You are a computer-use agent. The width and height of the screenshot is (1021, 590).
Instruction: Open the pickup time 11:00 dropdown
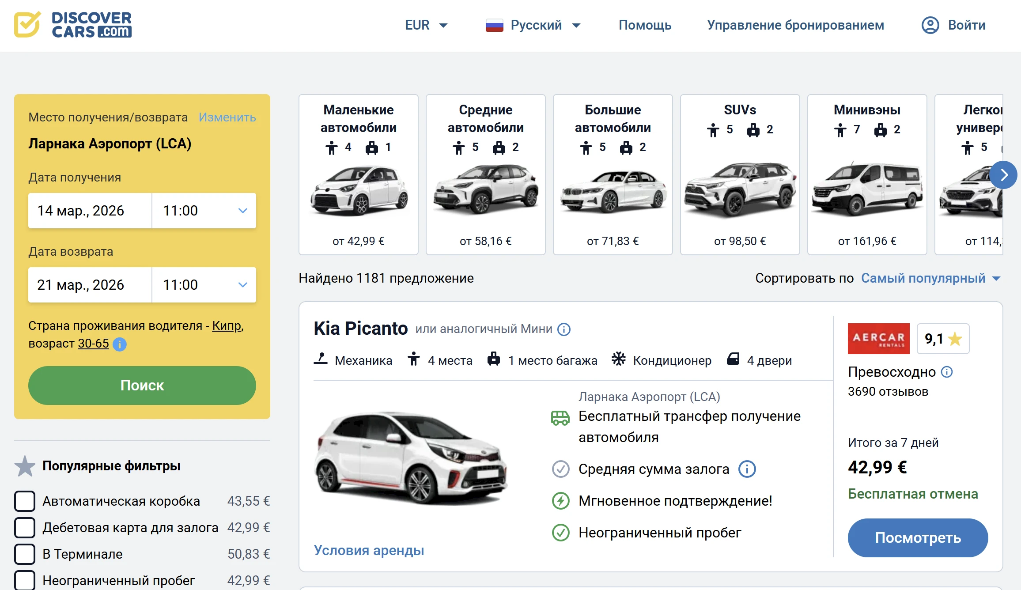pos(204,211)
